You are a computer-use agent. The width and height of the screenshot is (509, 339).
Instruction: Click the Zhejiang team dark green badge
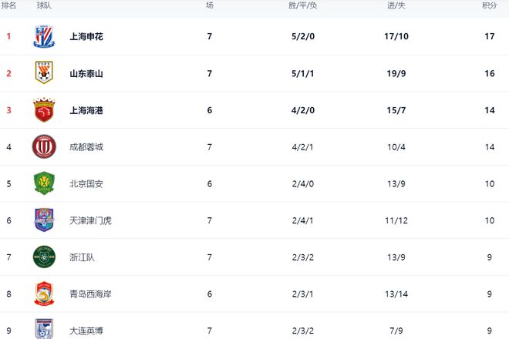tap(44, 257)
